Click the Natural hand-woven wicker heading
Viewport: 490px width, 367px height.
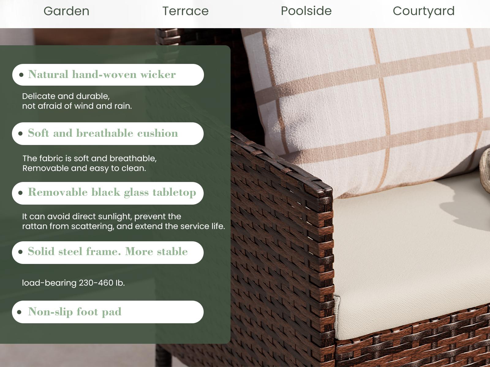pos(102,74)
